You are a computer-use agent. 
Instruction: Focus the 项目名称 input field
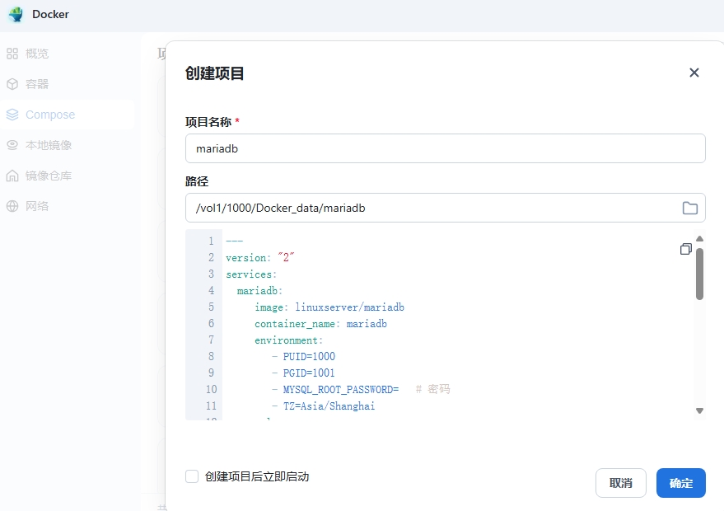pos(445,148)
